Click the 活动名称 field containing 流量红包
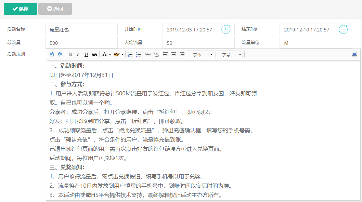Image resolution: width=362 pixels, height=202 pixels. click(81, 29)
